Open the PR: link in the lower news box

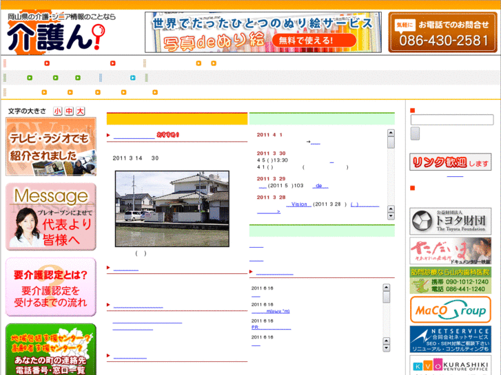[x=272, y=328]
